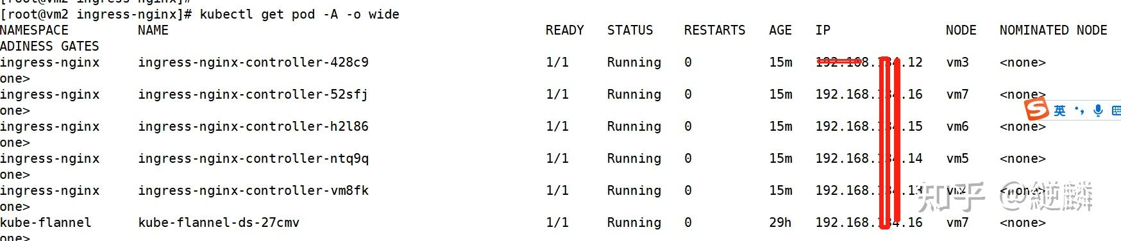Image resolution: width=1121 pixels, height=241 pixels.
Task: Toggle the 英 English/Chinese input mode
Action: pos(1059,111)
